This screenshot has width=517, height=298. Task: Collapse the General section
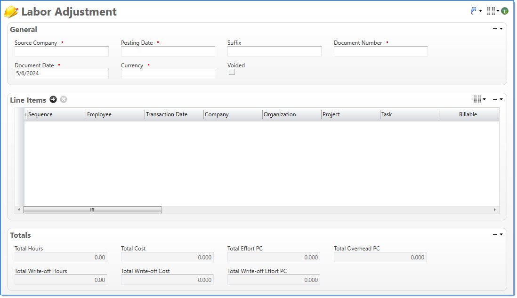coord(495,29)
